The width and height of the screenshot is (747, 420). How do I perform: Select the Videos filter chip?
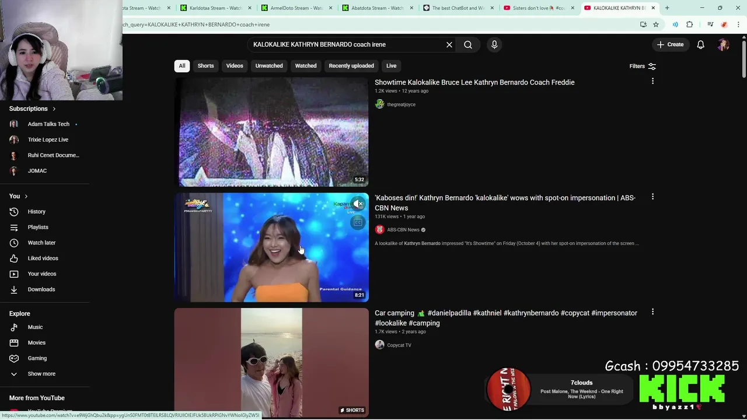pos(235,66)
